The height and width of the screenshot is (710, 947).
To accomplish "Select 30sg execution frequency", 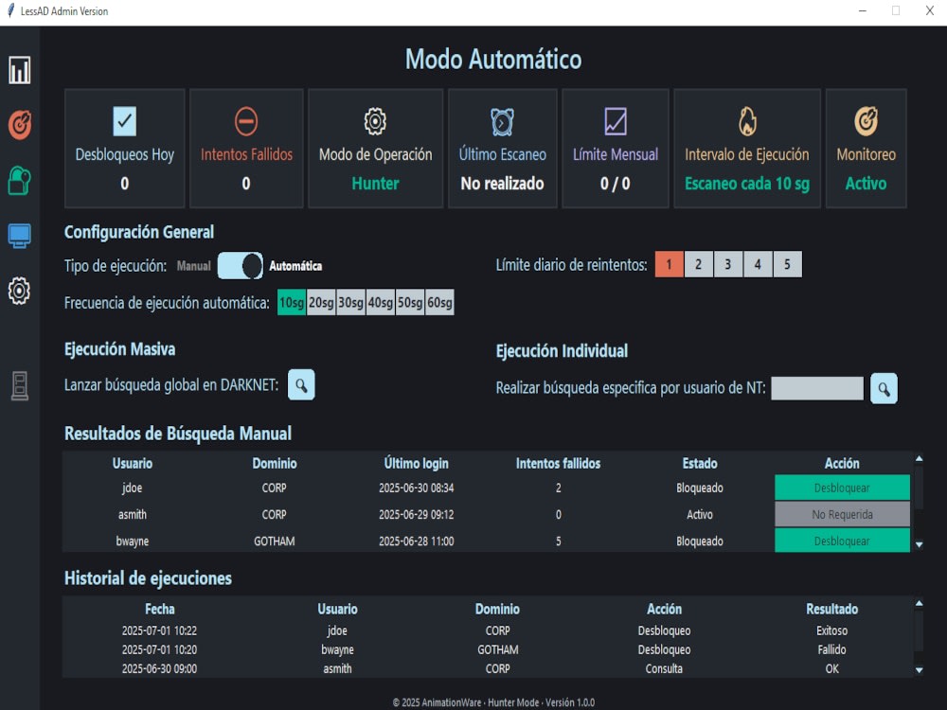I will point(350,303).
